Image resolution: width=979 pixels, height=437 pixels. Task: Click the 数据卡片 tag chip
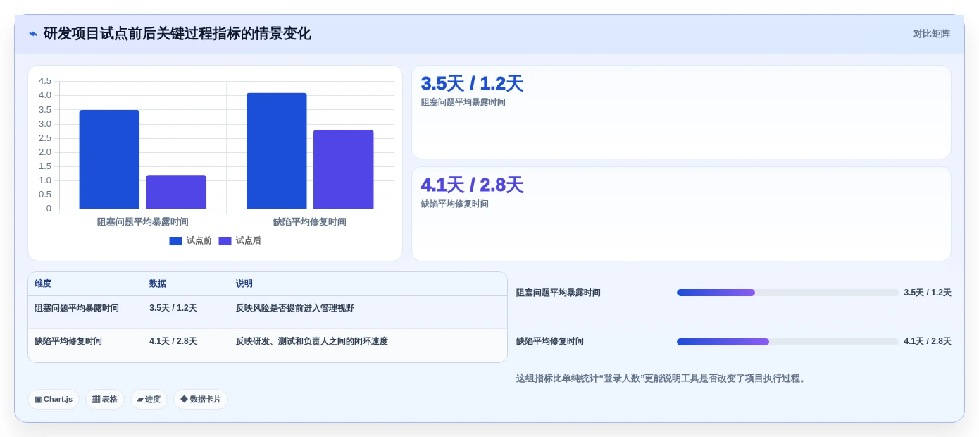click(201, 400)
